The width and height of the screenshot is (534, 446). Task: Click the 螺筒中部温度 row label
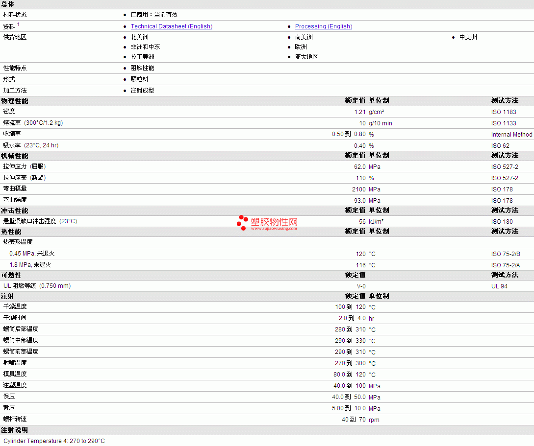point(21,340)
